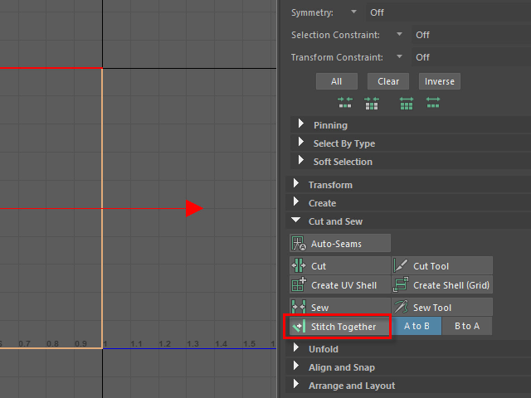Open the Selection Constraint dropdown
Viewport: 531px width, 398px height.
point(399,35)
